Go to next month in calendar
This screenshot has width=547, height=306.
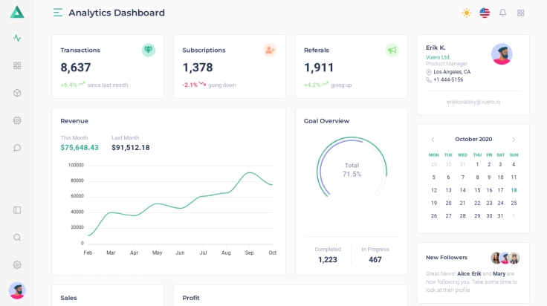coord(514,140)
